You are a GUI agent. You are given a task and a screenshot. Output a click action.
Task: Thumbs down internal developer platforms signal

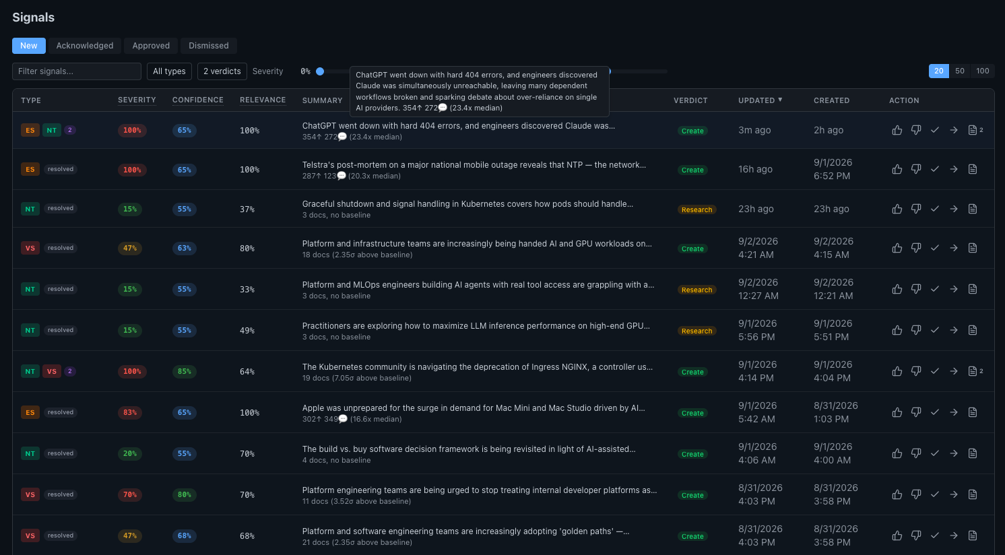click(916, 494)
